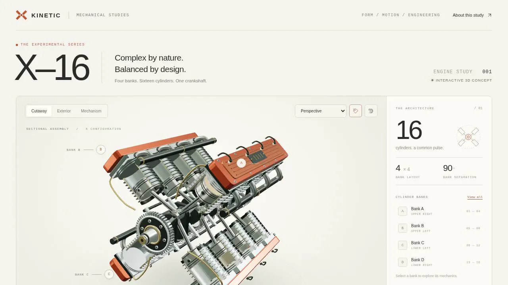The image size is (508, 285).
Task: Select the Bank B letter badge in list
Action: (x=402, y=228)
